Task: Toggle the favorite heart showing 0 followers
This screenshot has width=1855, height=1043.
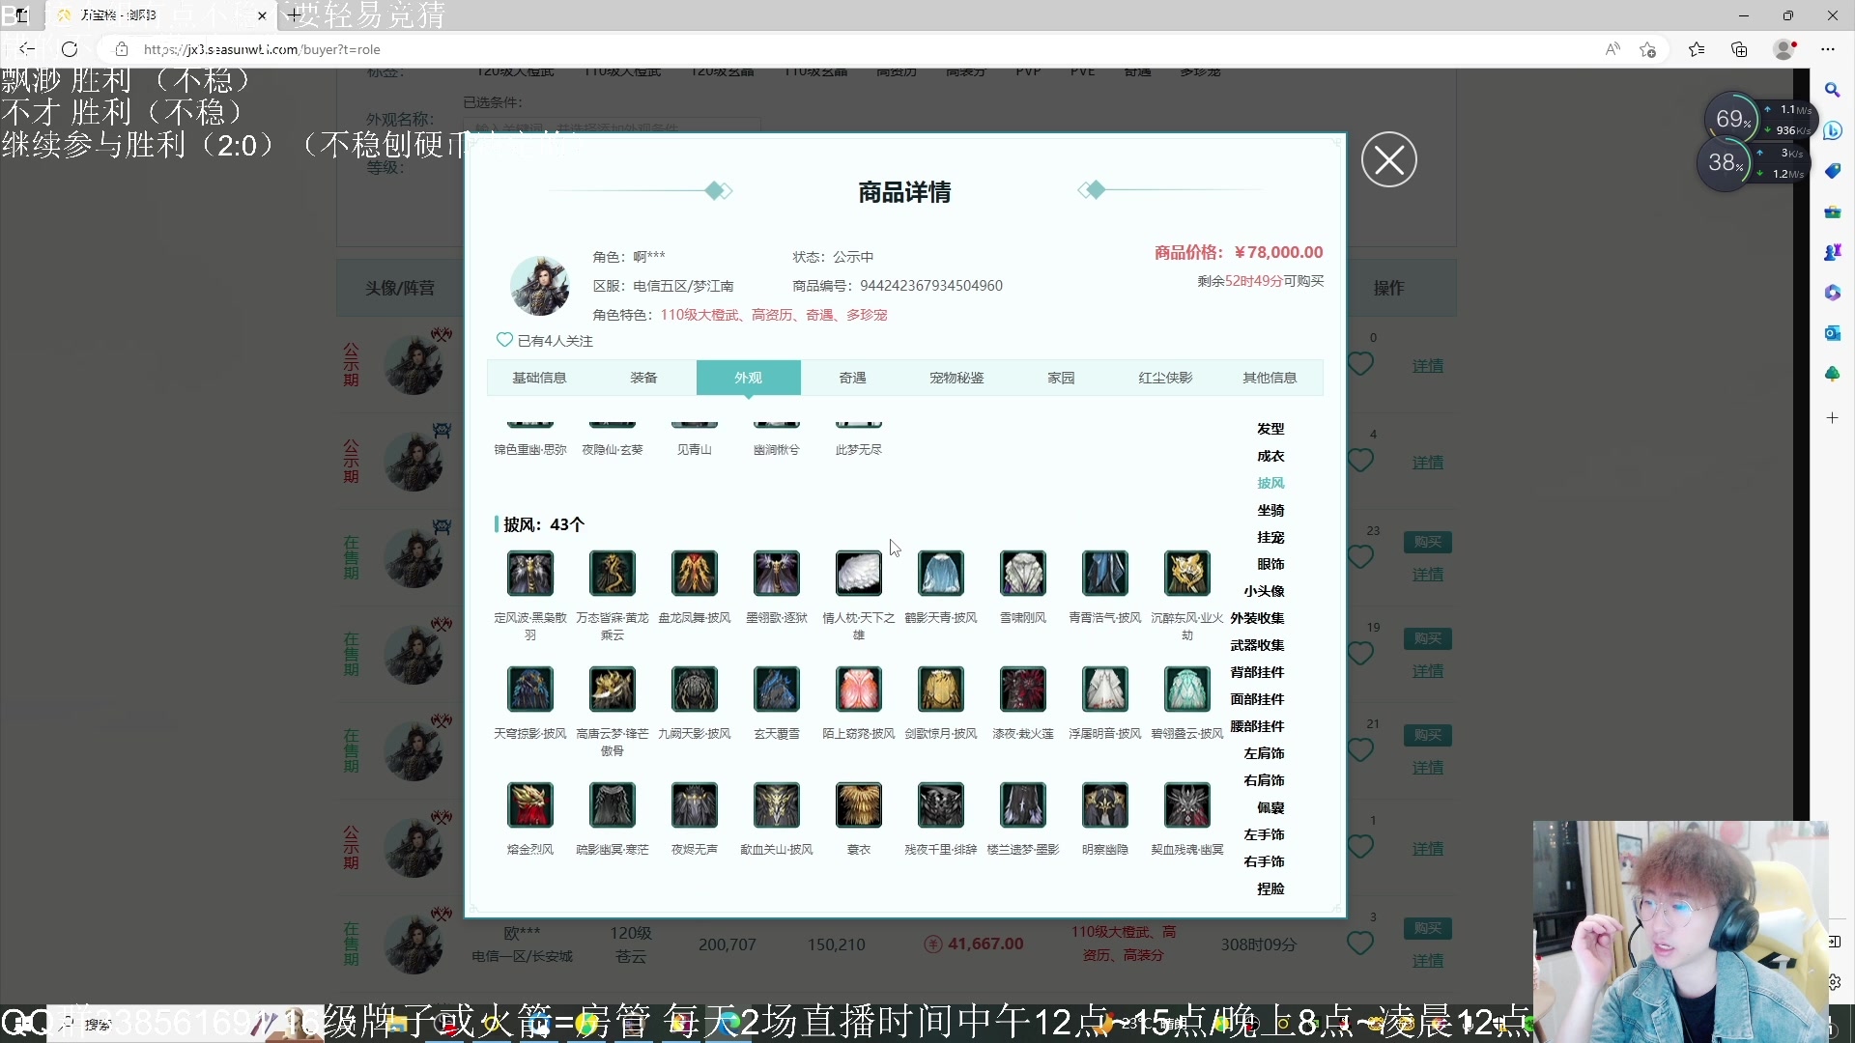Action: [x=1360, y=364]
